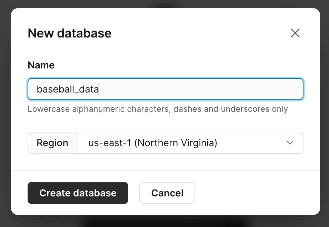The height and width of the screenshot is (227, 329).
Task: Cancel creating the new database
Action: coord(167,193)
